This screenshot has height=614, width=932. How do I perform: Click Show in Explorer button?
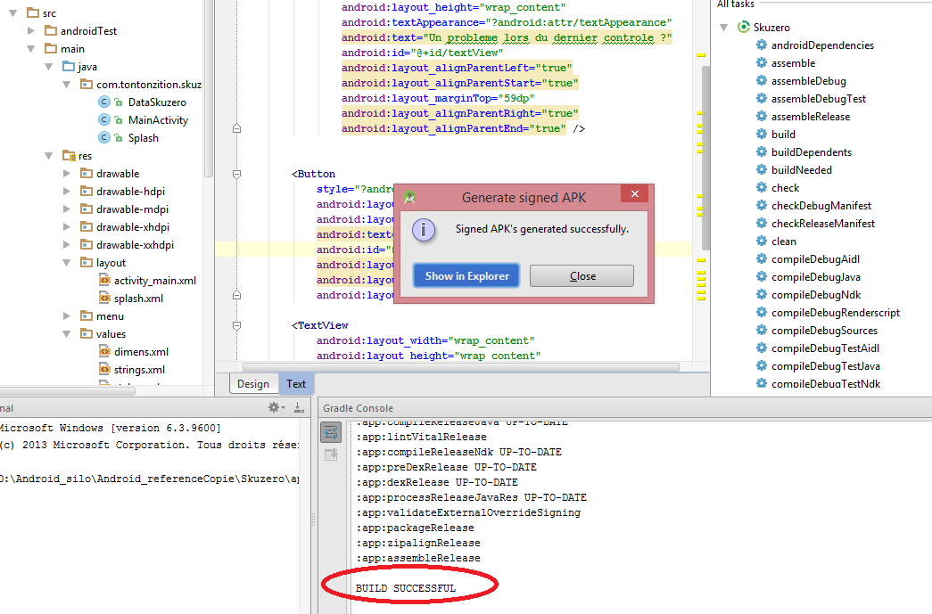point(466,275)
